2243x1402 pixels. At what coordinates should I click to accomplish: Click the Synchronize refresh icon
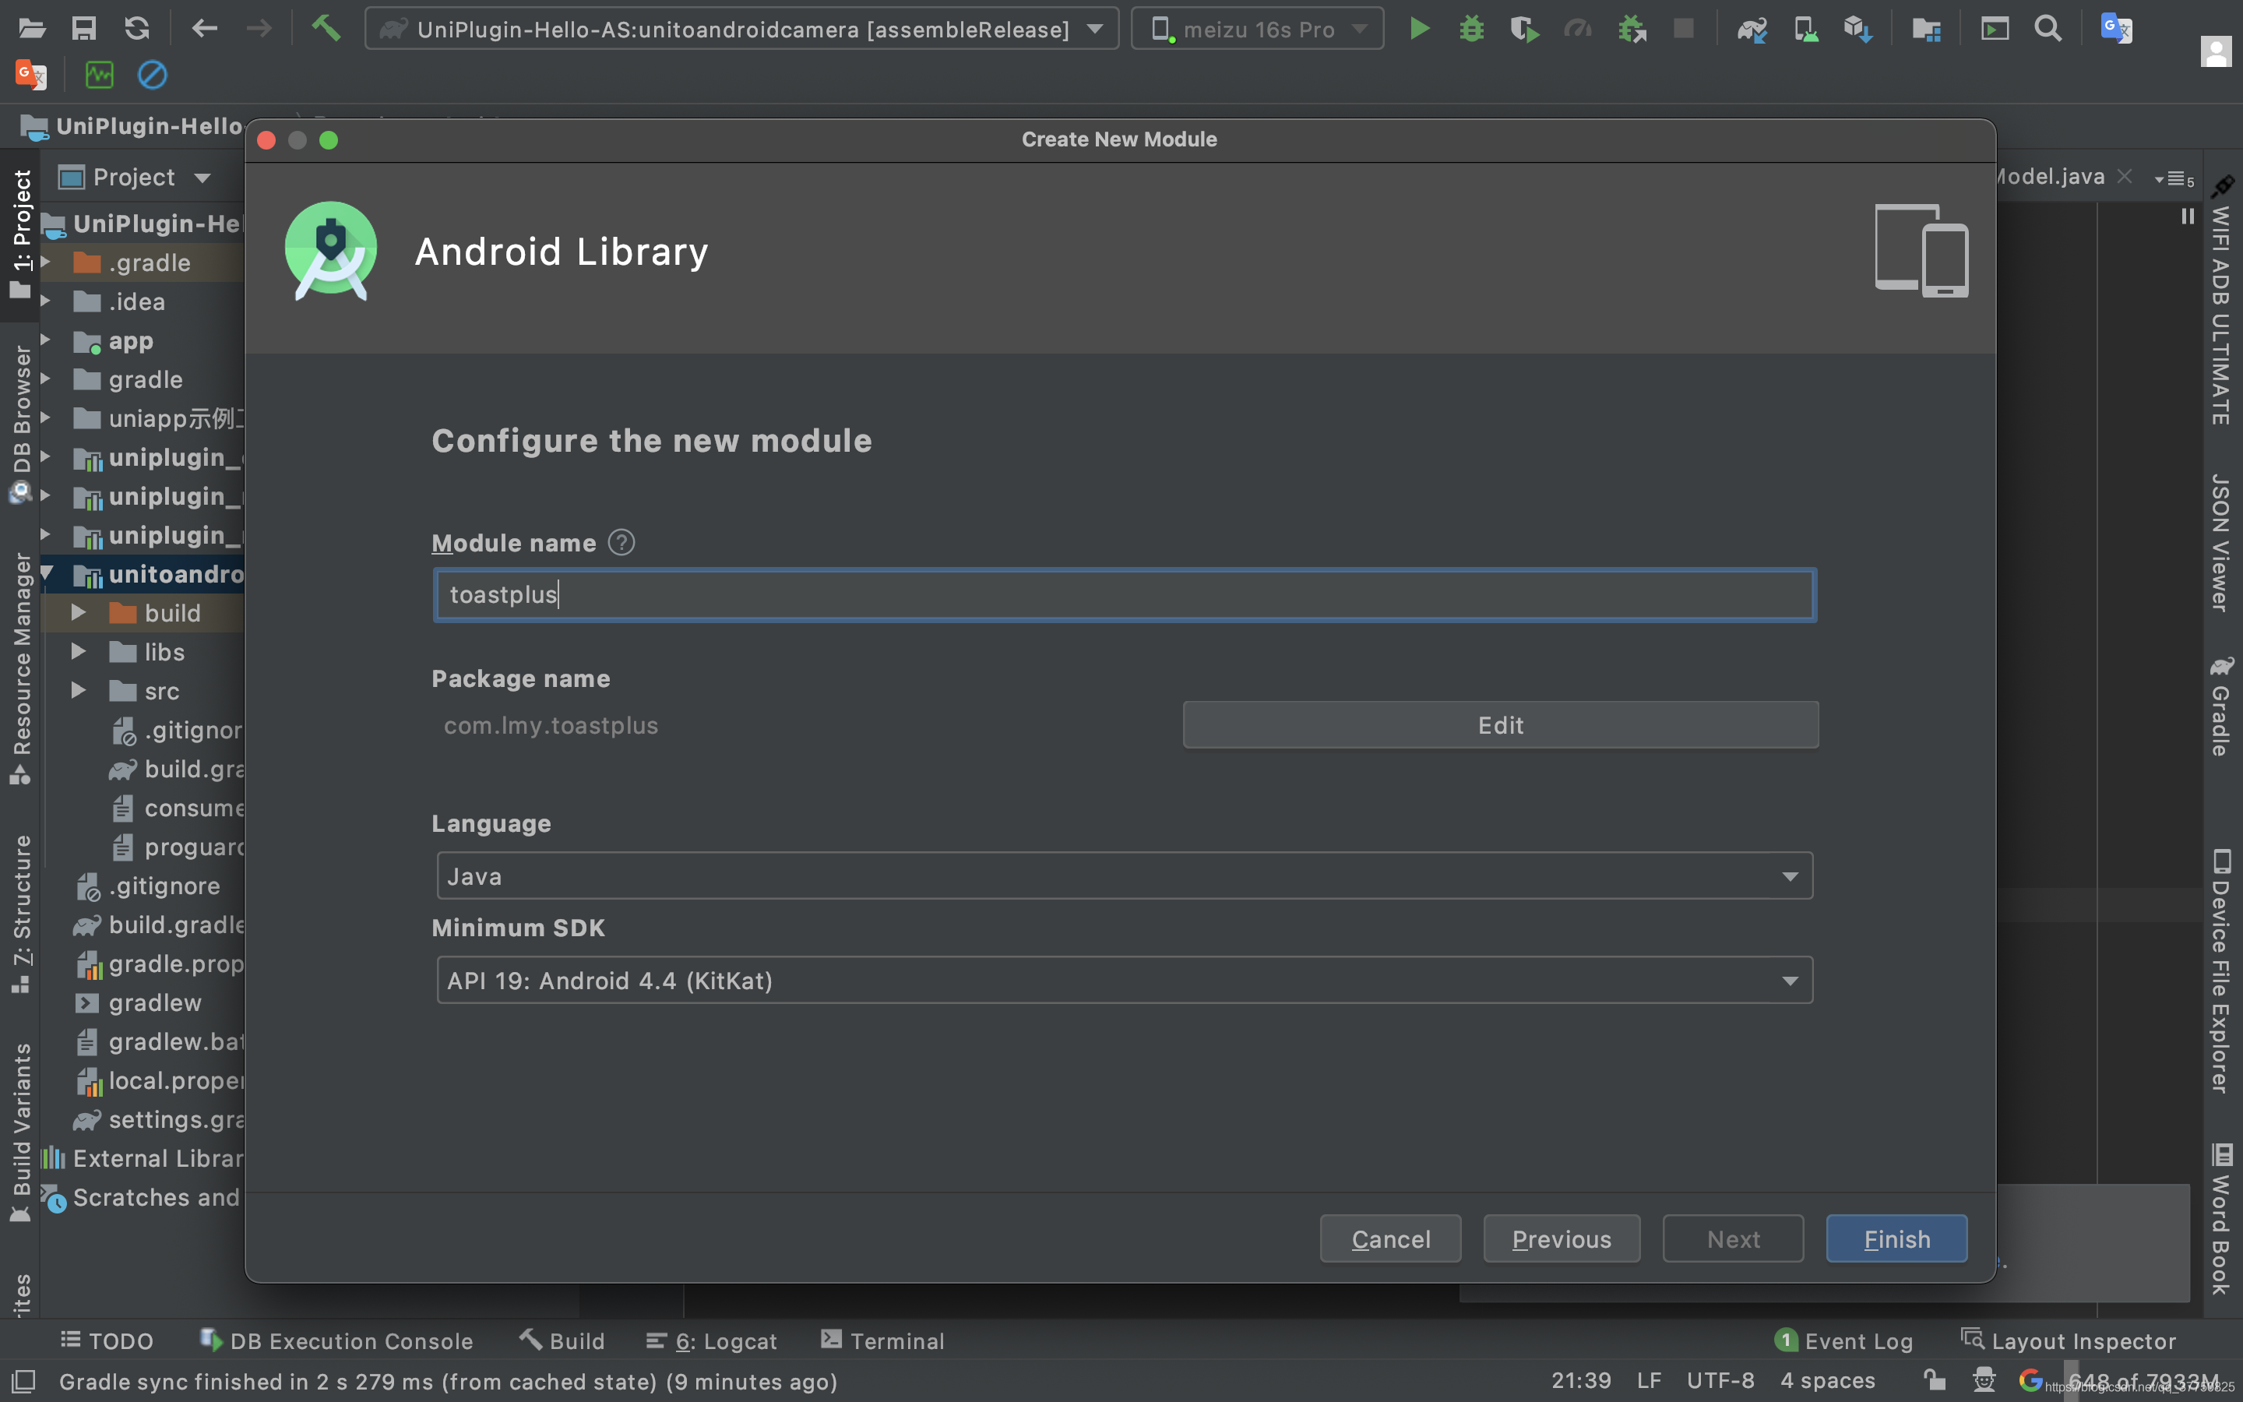pos(137,29)
